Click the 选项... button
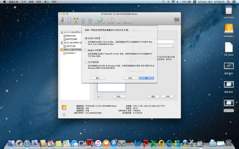 tap(119, 97)
